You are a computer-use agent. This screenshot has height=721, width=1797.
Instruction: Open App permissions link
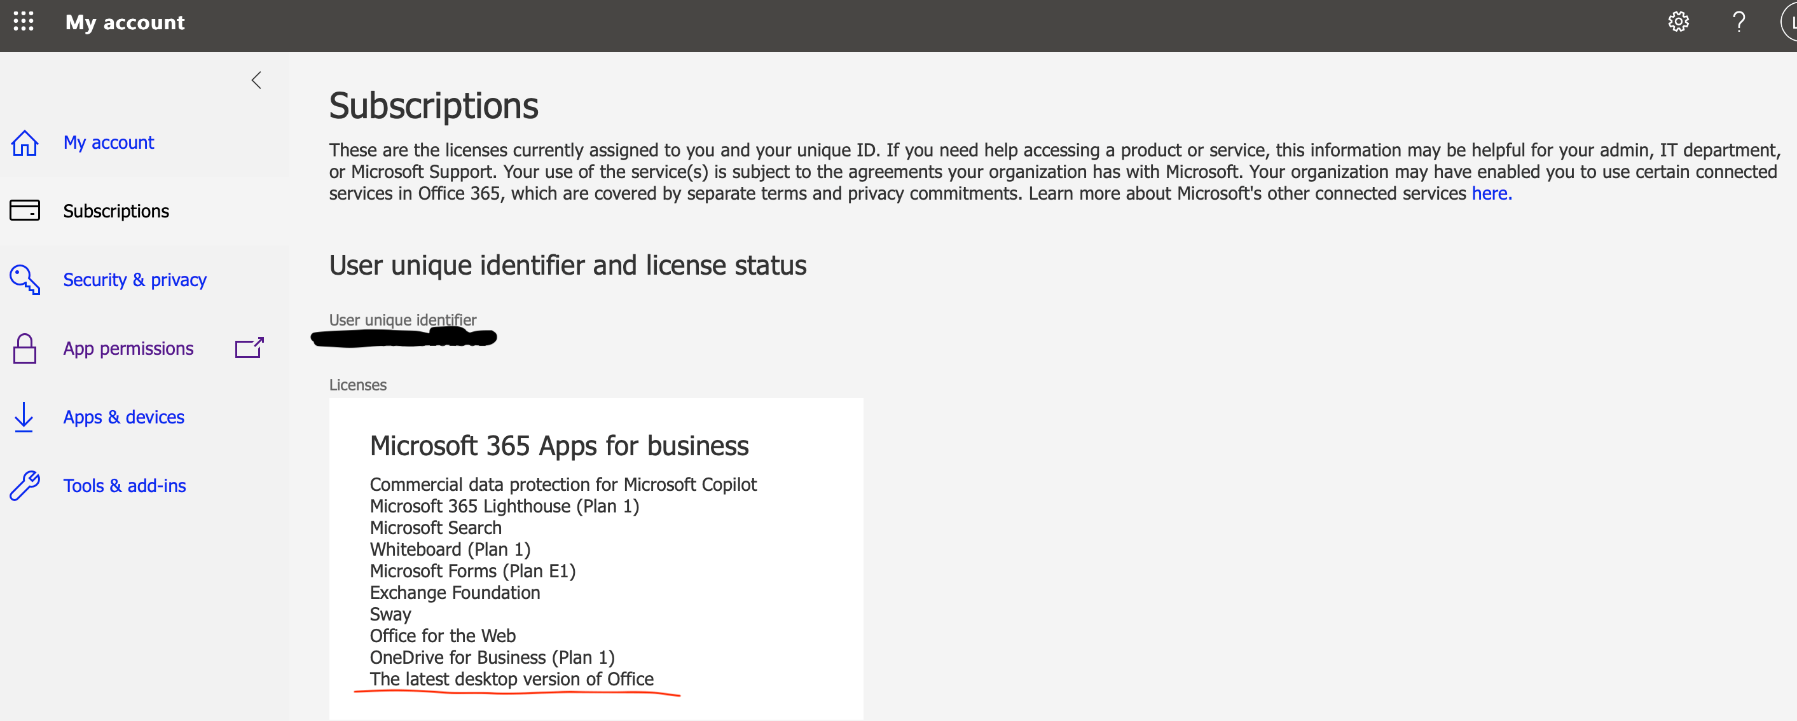coord(128,348)
